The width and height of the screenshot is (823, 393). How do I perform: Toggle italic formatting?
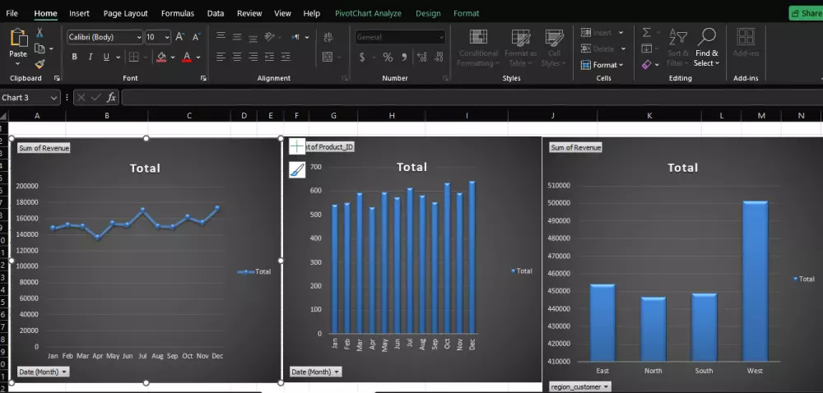[x=91, y=57]
